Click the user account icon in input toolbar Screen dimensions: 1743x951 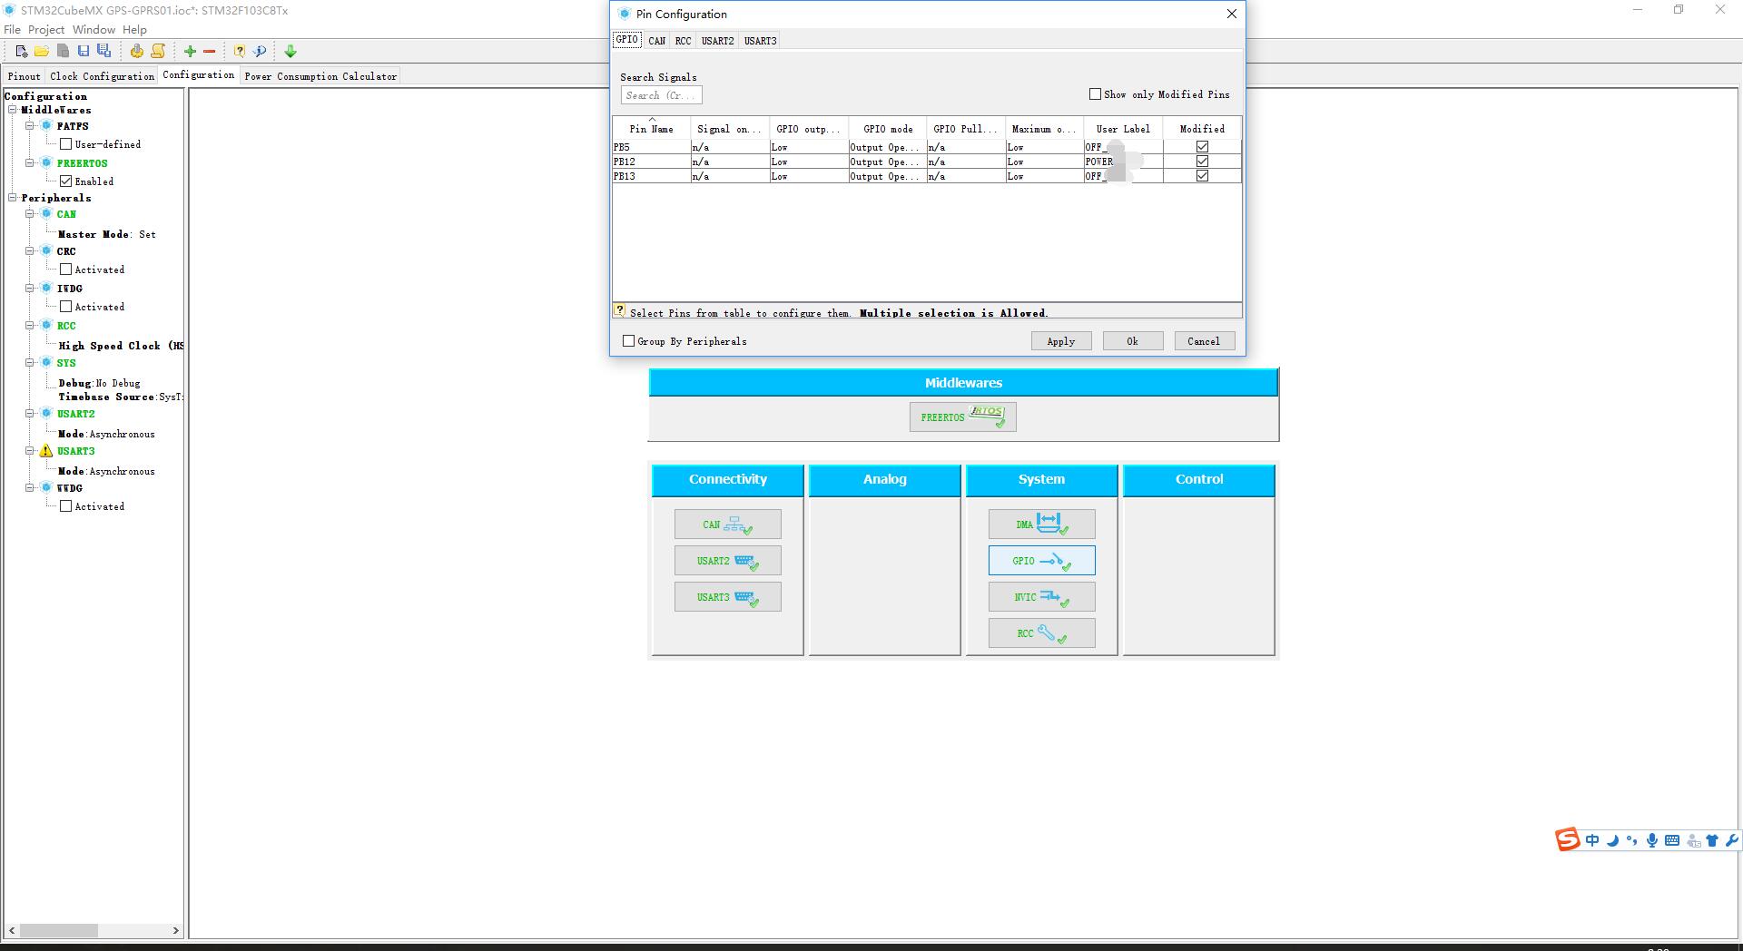[1693, 841]
